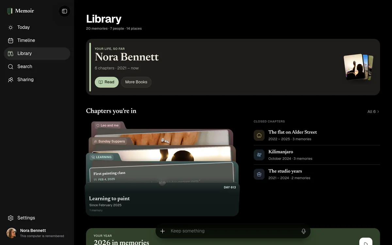Click the Since February 2025 text
Viewport: 392px width, 245px height.
click(x=106, y=205)
